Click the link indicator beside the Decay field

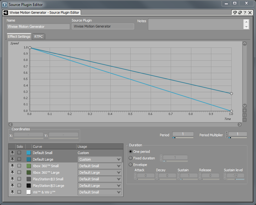[157, 176]
